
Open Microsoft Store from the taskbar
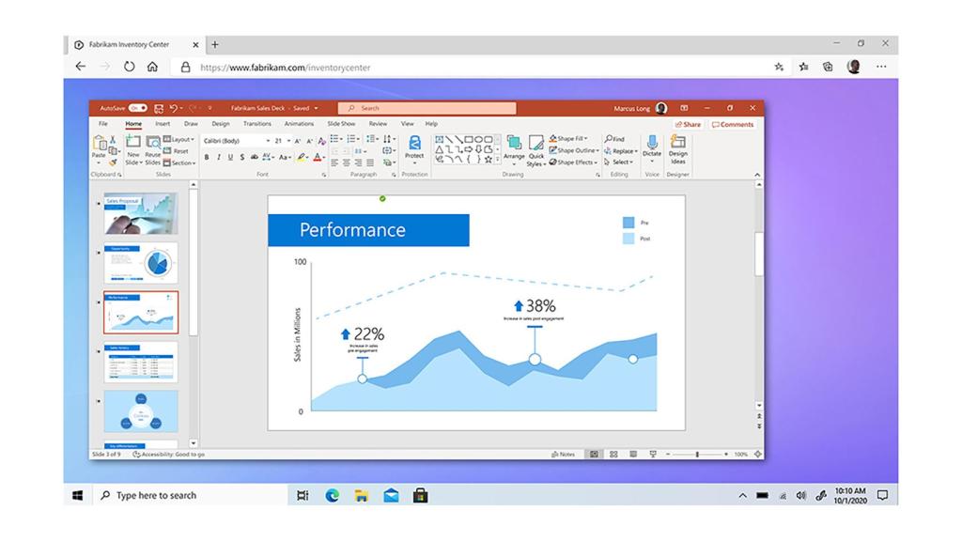point(420,496)
